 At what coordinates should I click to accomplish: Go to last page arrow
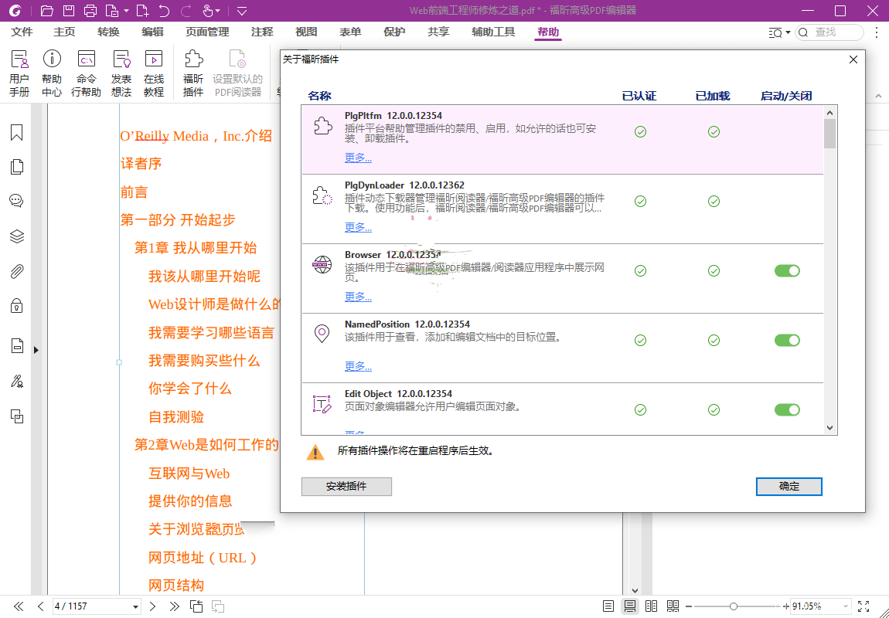coord(174,606)
